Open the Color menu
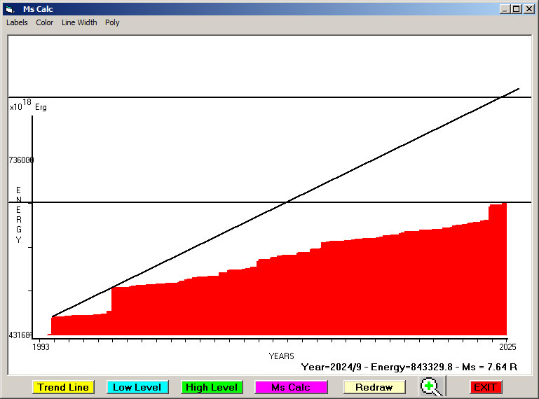This screenshot has height=399, width=539. 45,22
